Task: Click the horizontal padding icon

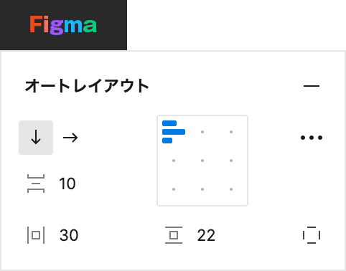Action: tap(36, 235)
